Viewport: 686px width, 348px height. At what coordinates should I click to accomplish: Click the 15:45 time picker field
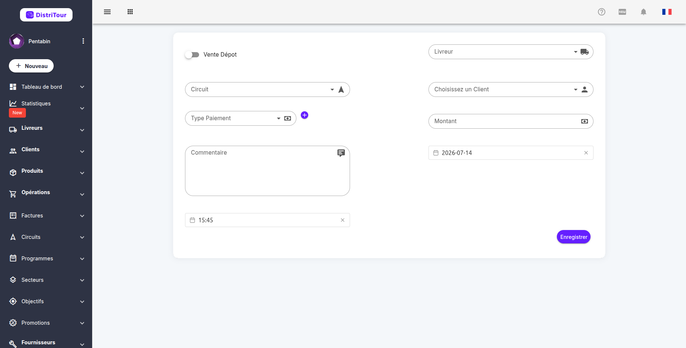click(268, 220)
